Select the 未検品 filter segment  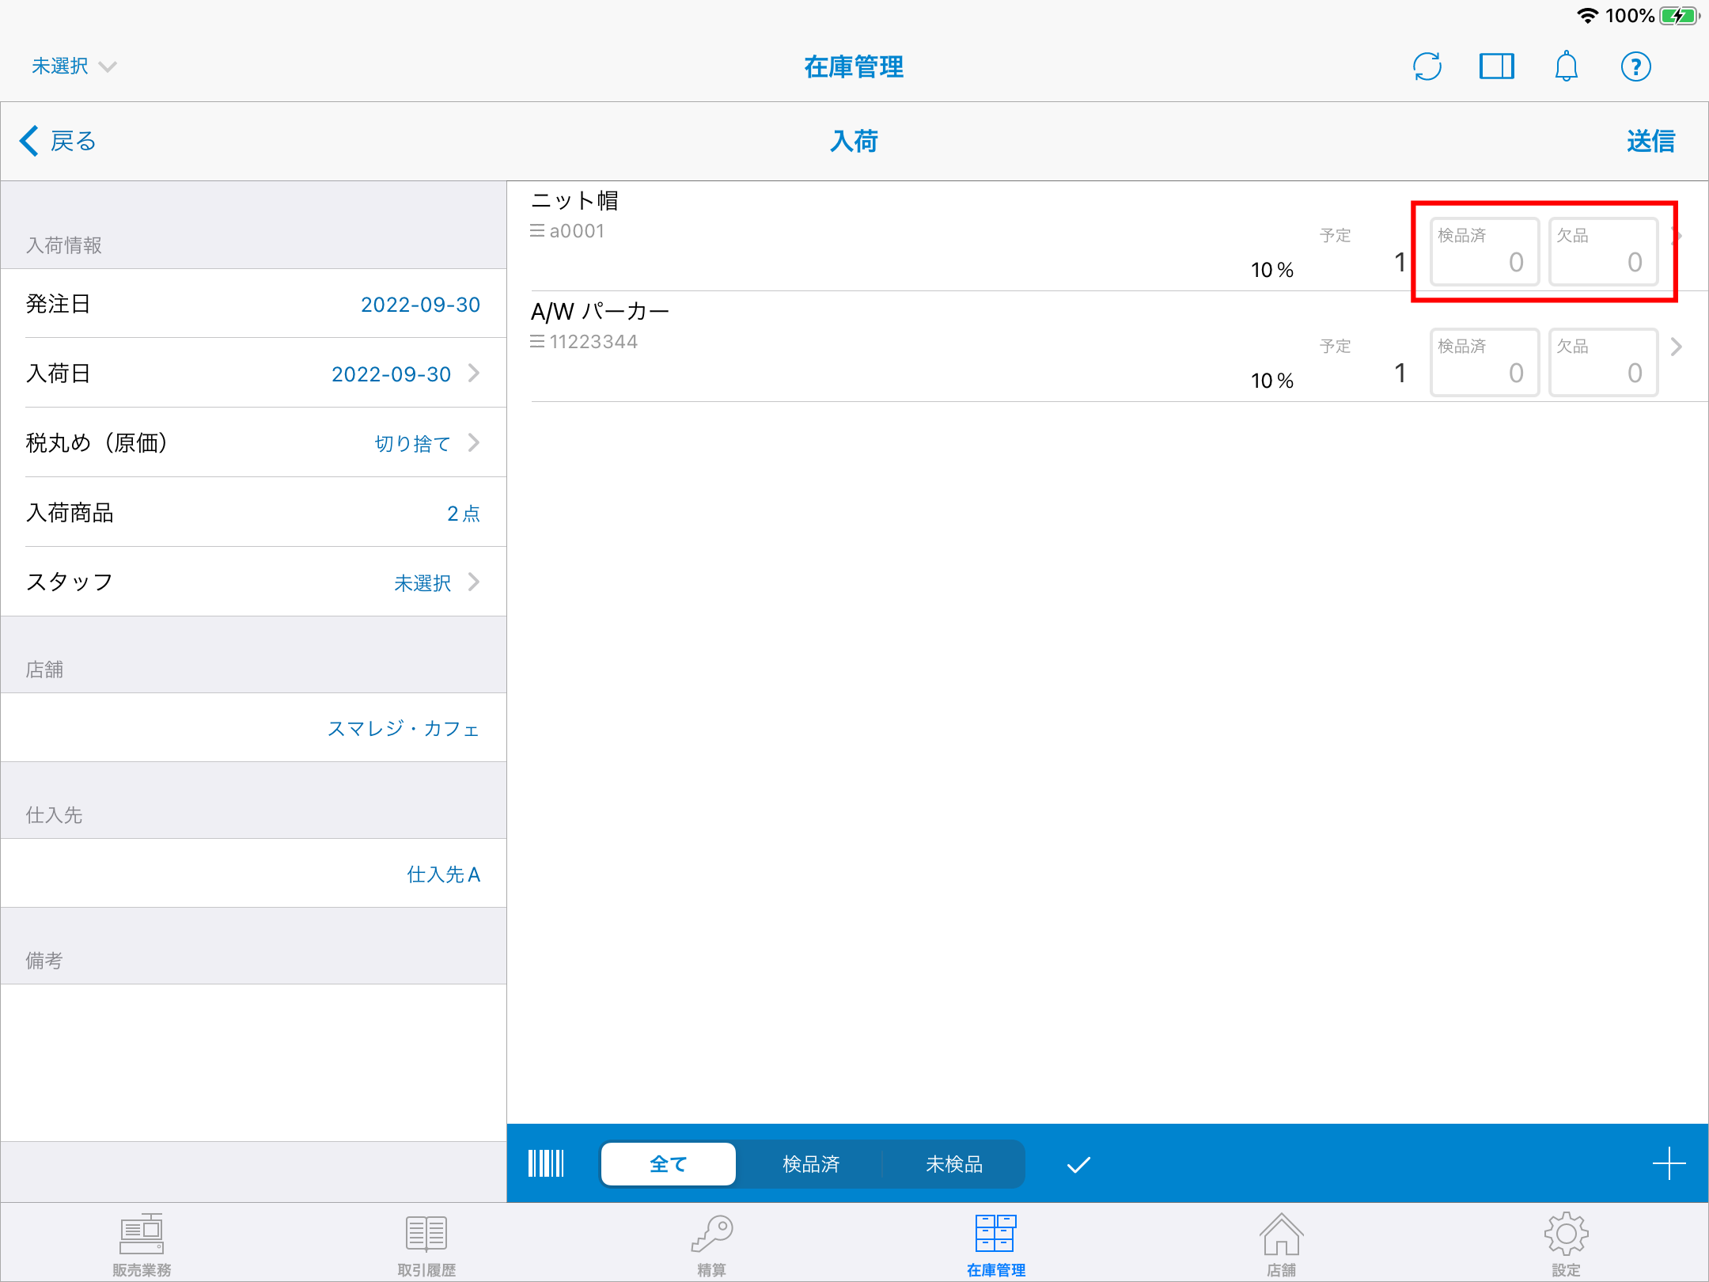[x=953, y=1164]
